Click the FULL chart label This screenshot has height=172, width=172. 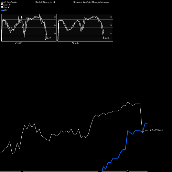75,43
